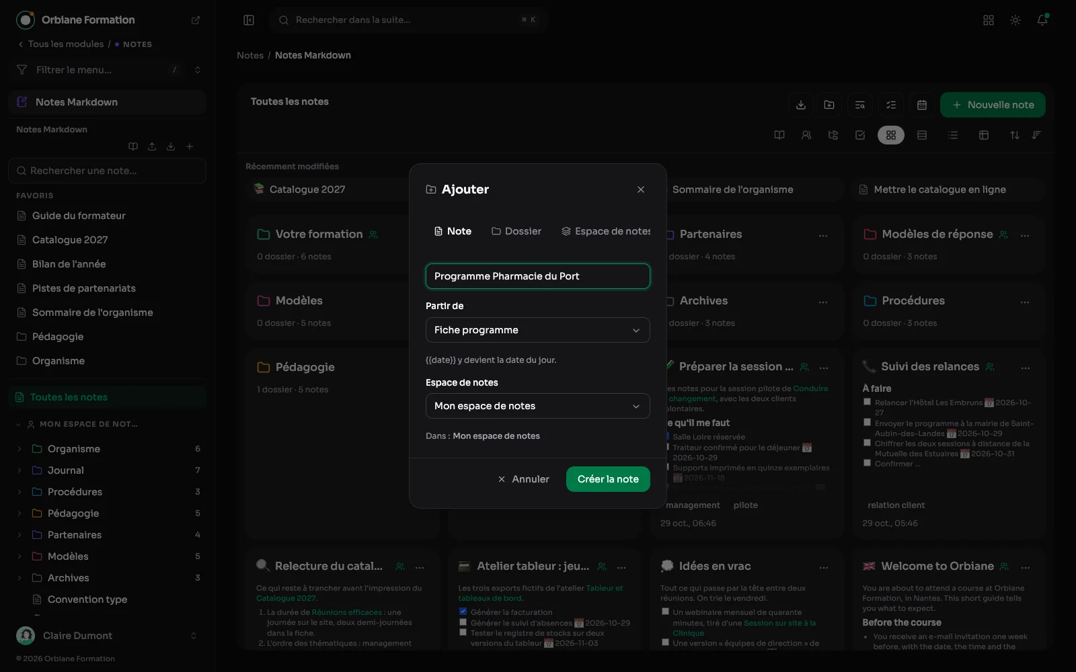The width and height of the screenshot is (1076, 672).
Task: Collapse the 'Mon espace de not…' section
Action: click(18, 424)
